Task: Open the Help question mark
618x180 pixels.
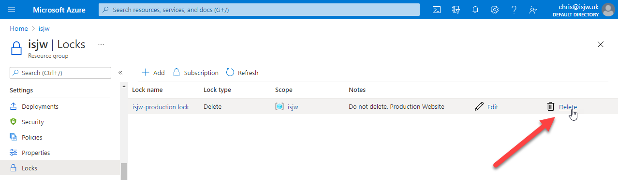Action: [514, 10]
